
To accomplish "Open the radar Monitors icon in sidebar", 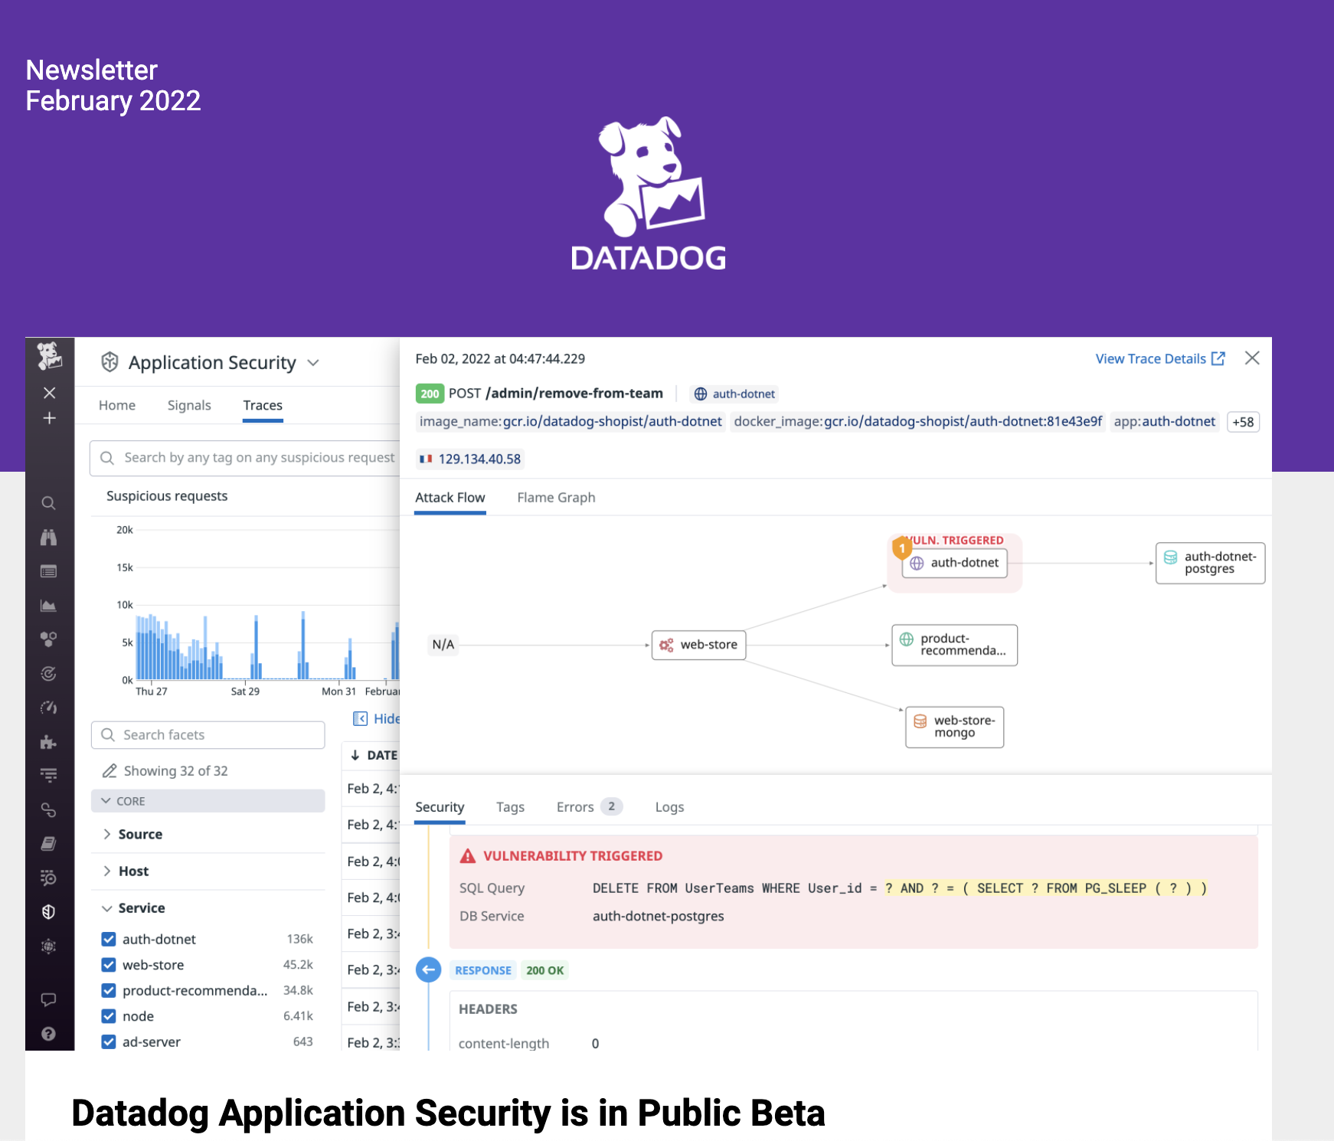I will point(48,674).
